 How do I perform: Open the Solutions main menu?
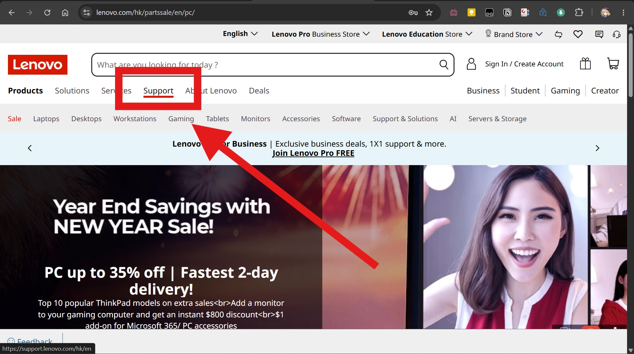point(72,91)
